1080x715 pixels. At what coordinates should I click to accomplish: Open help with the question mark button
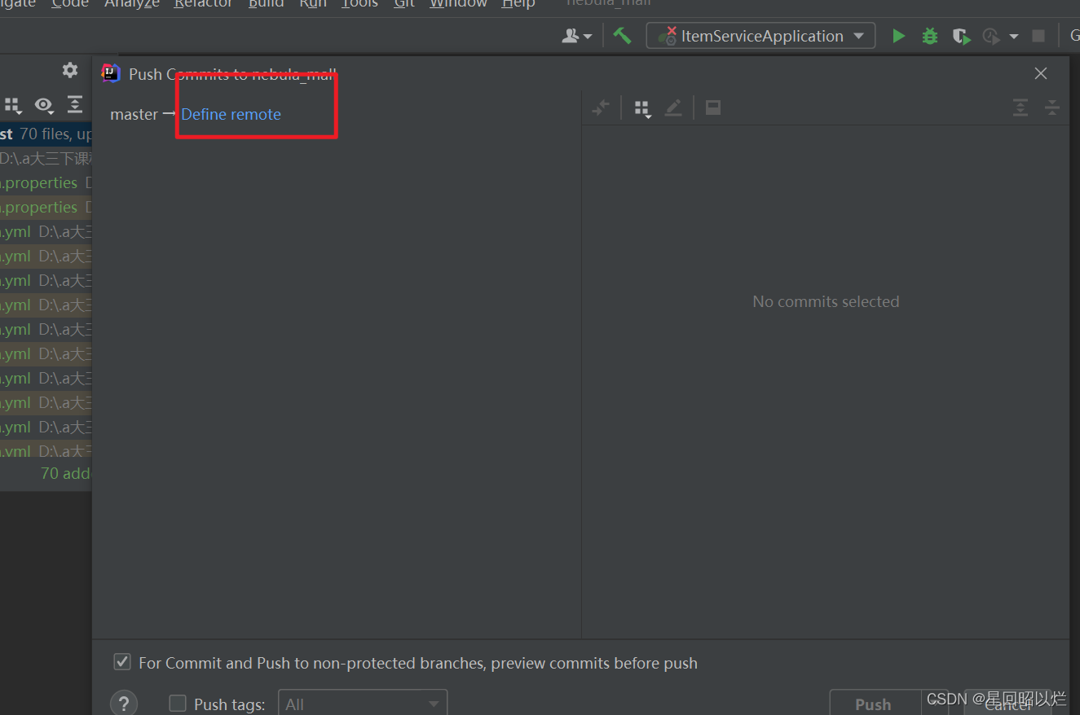tap(124, 704)
